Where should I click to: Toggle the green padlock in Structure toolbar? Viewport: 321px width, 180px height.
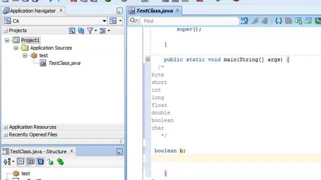tap(50, 161)
